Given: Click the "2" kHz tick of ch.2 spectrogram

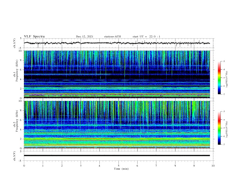Looking at the screenshot, I should click(21, 139).
